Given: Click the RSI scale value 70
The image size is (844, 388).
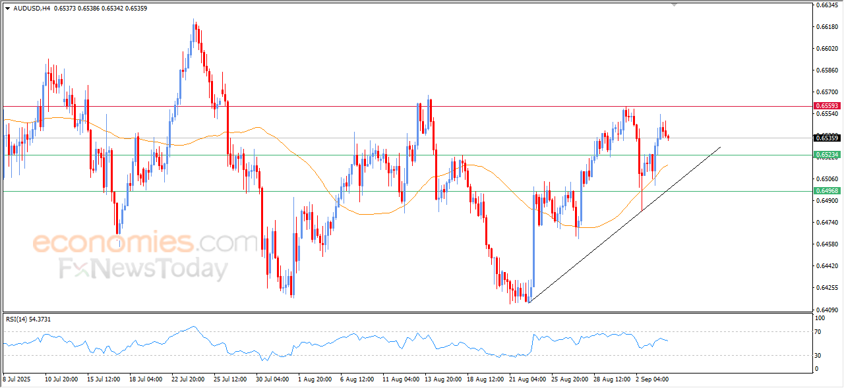Looking at the screenshot, I should coord(820,332).
